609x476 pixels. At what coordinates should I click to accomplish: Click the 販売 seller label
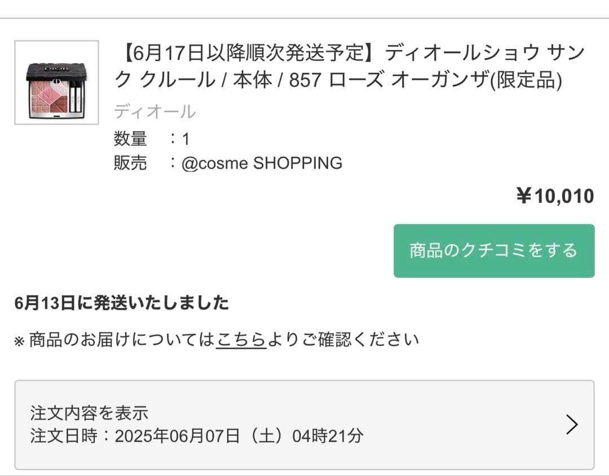[130, 163]
